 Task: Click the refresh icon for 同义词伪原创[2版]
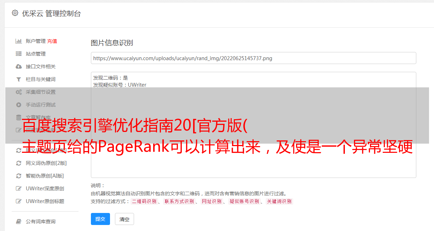[x=19, y=163]
